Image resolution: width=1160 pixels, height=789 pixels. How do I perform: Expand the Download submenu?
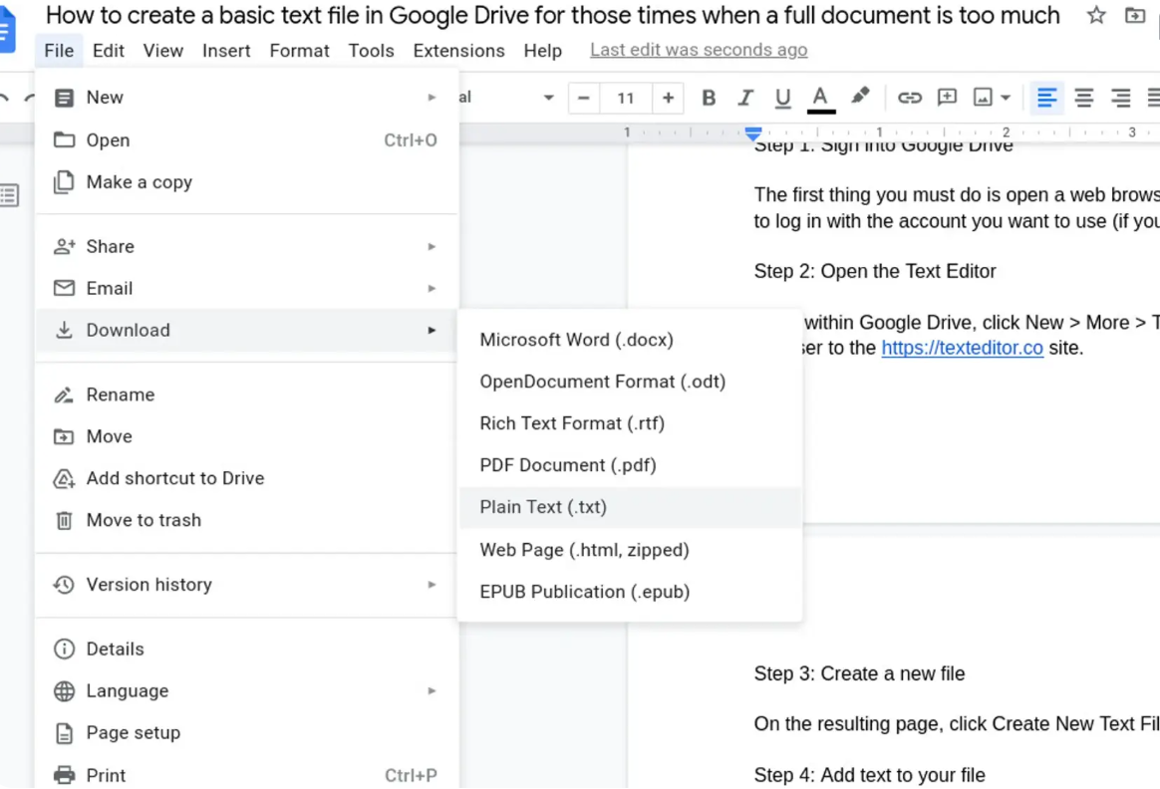246,330
